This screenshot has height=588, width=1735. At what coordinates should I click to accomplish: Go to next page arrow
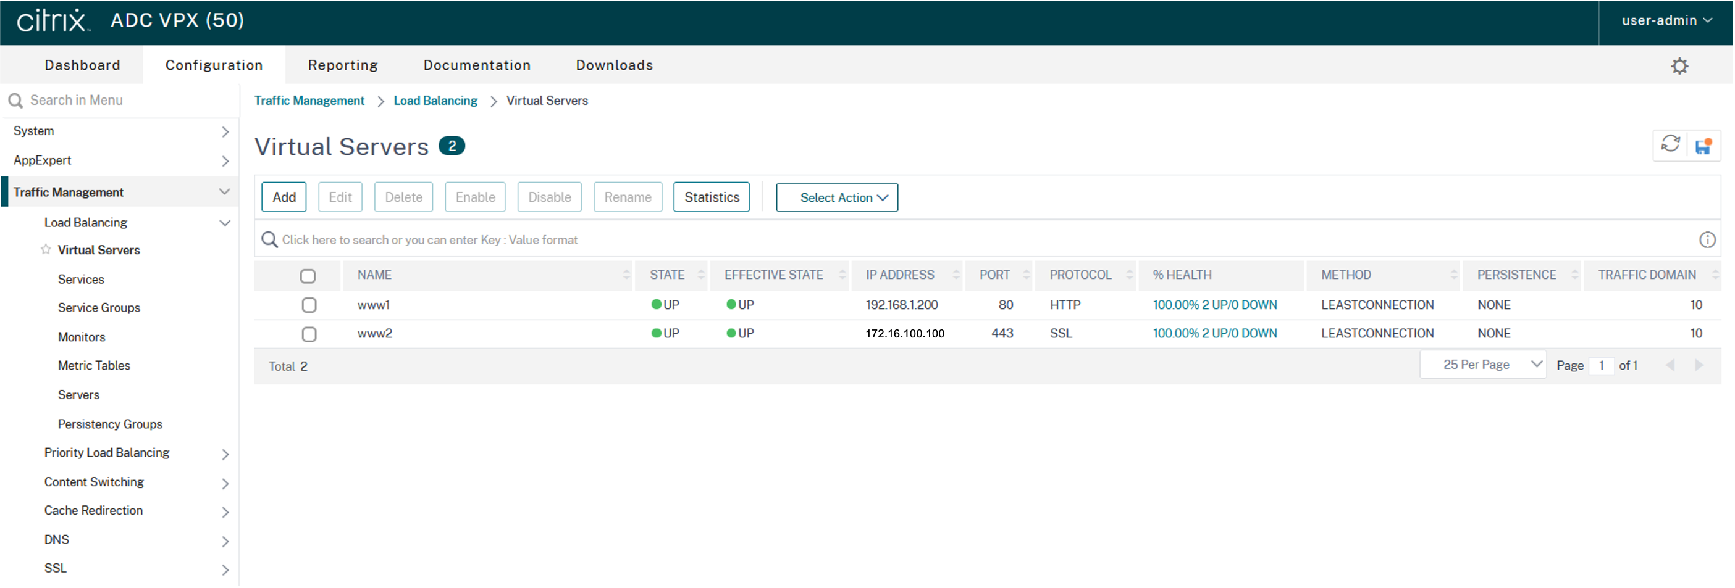click(x=1699, y=365)
